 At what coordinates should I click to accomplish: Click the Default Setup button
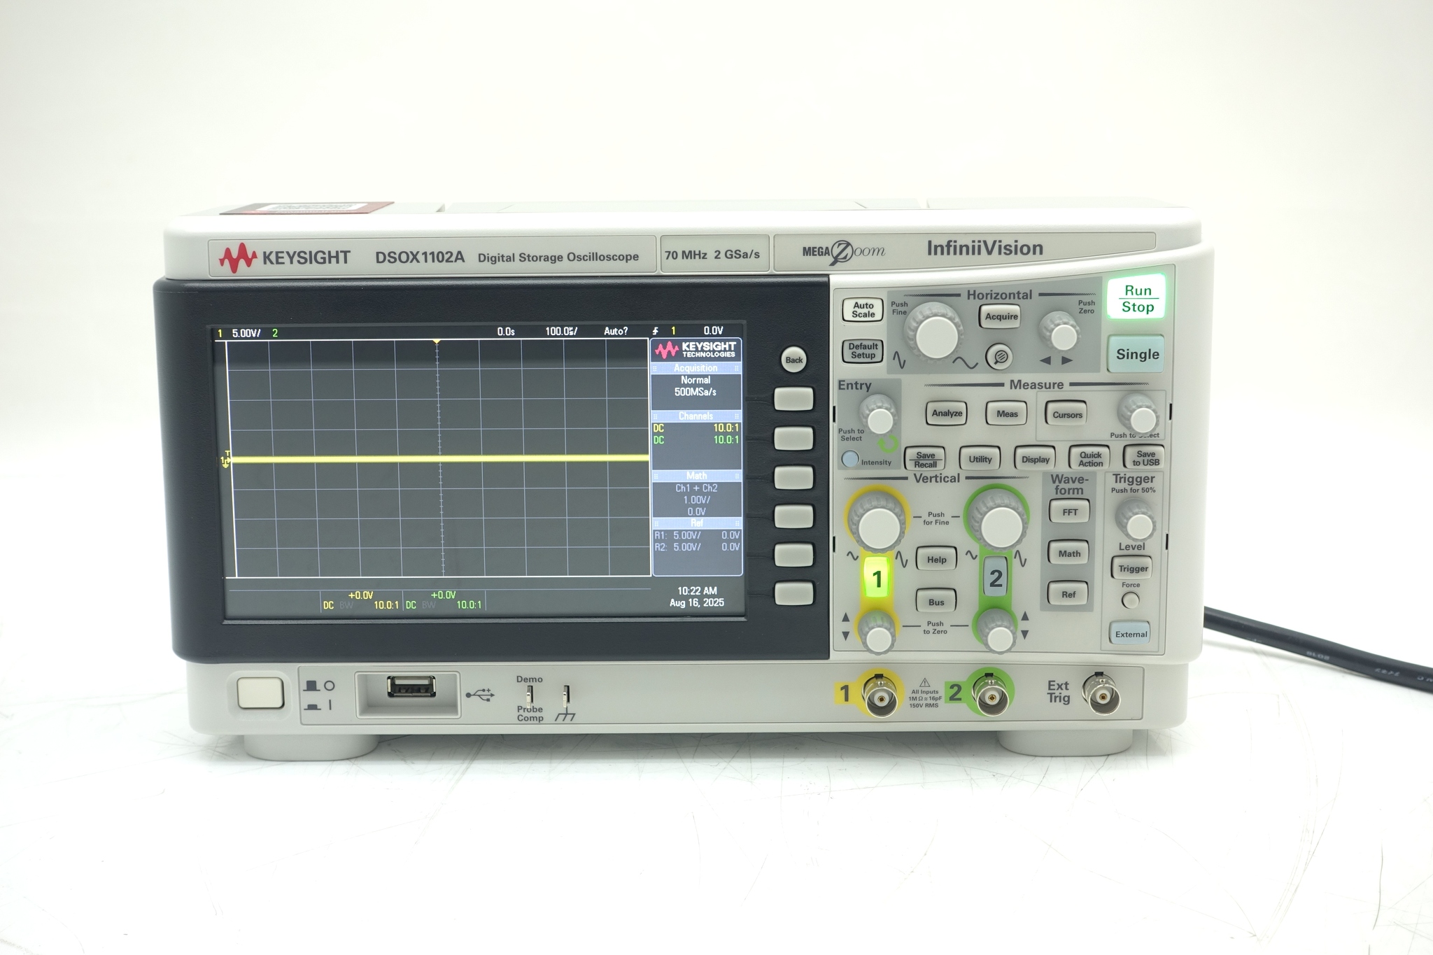pyautogui.click(x=863, y=351)
